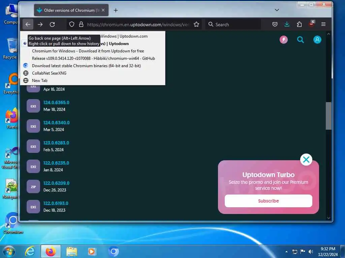Open the Firefox hamburger menu
This screenshot has height=258, width=345.
[323, 24]
